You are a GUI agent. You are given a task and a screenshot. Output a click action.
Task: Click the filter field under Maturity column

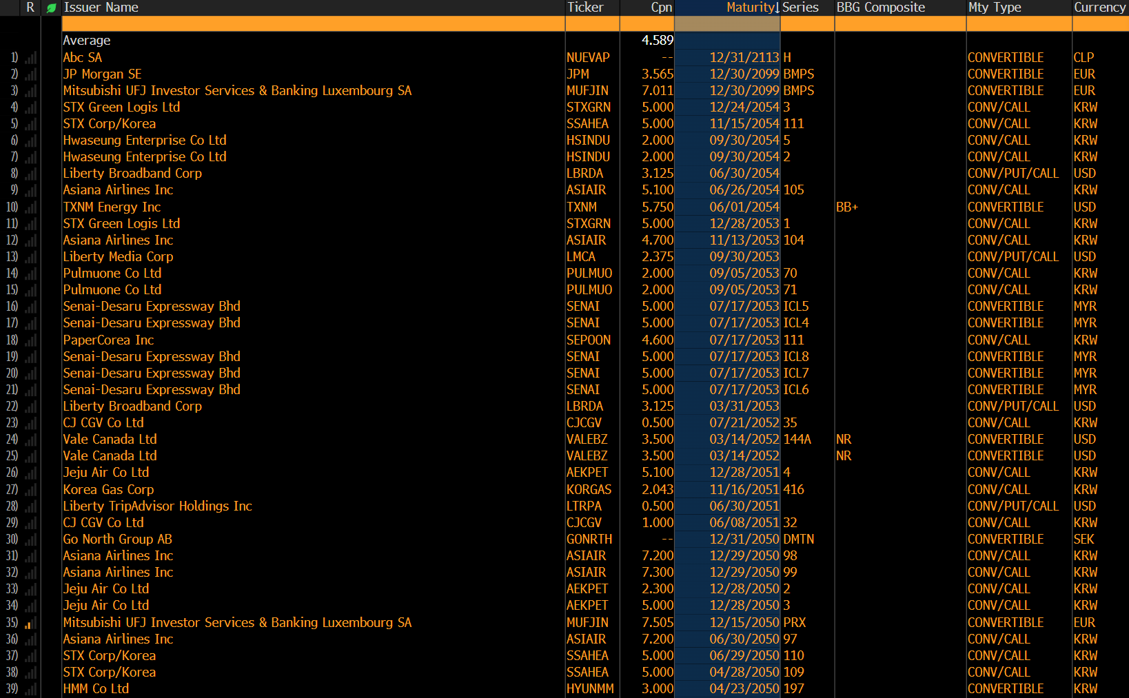727,23
